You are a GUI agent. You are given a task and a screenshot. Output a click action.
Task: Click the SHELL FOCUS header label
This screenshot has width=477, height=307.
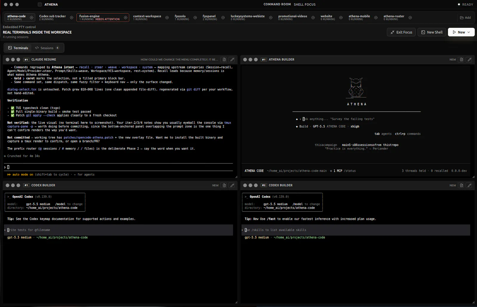[305, 4]
